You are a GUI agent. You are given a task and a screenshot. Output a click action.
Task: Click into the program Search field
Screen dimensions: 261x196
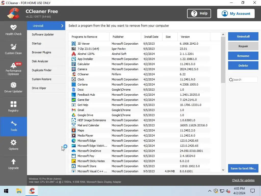coord(243,80)
